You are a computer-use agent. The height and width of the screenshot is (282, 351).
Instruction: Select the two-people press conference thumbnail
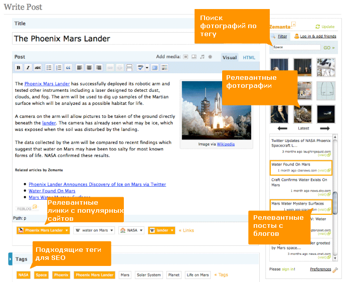(303, 67)
